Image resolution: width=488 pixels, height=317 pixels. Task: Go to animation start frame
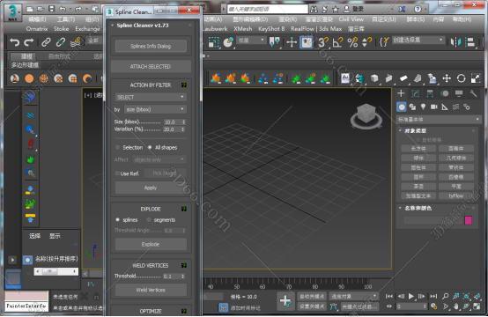point(389,296)
